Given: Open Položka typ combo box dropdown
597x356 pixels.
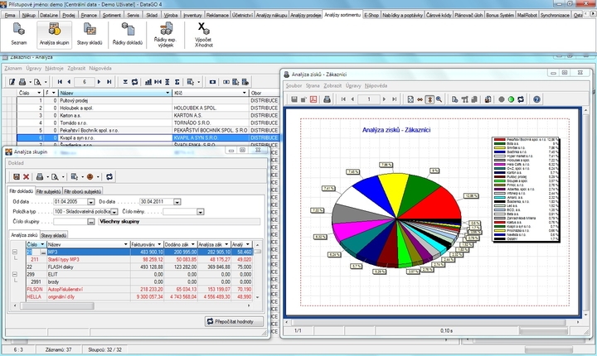Looking at the screenshot, I should (x=114, y=212).
